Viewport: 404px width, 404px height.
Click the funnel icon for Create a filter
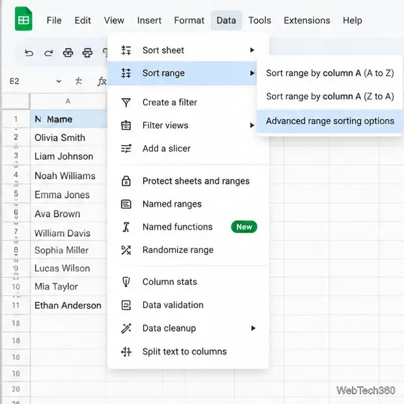pyautogui.click(x=126, y=103)
